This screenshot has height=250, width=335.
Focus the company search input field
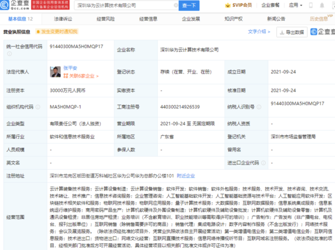126,6
